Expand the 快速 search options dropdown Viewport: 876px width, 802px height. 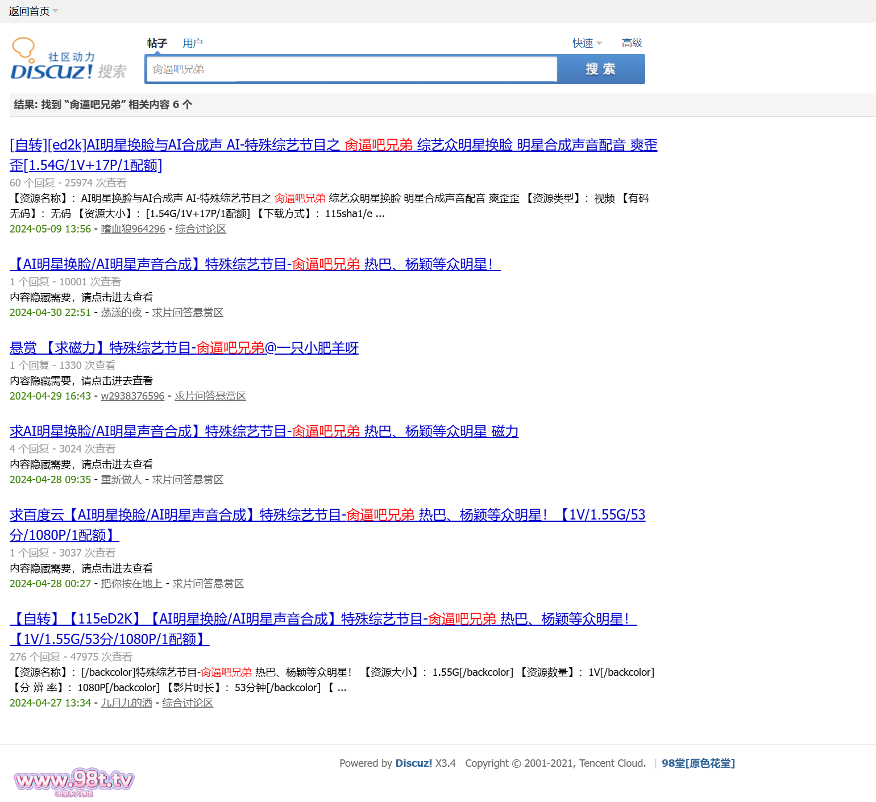tap(587, 43)
